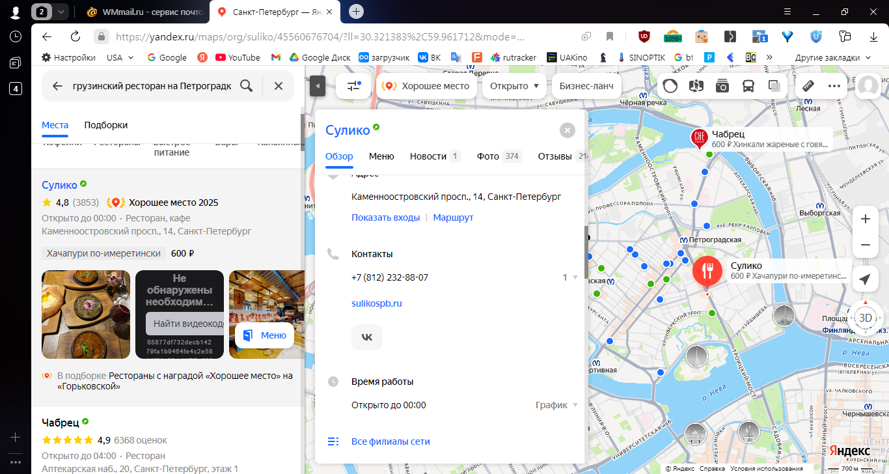The width and height of the screenshot is (889, 474).
Task: Switch to the Отзывы reviews tab
Action: [x=562, y=156]
